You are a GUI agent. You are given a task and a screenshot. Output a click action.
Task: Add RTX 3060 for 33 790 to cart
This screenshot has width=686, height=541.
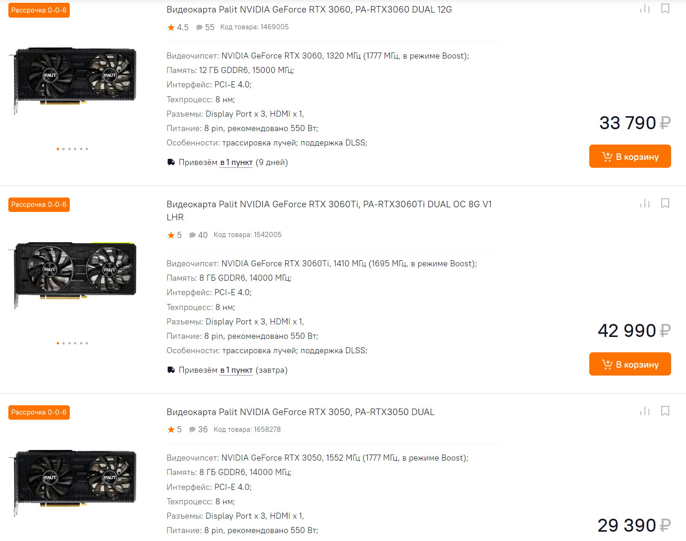[x=630, y=157]
